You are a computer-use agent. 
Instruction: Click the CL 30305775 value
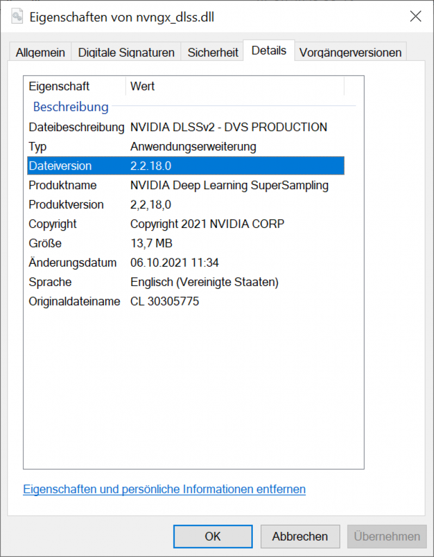click(x=164, y=301)
